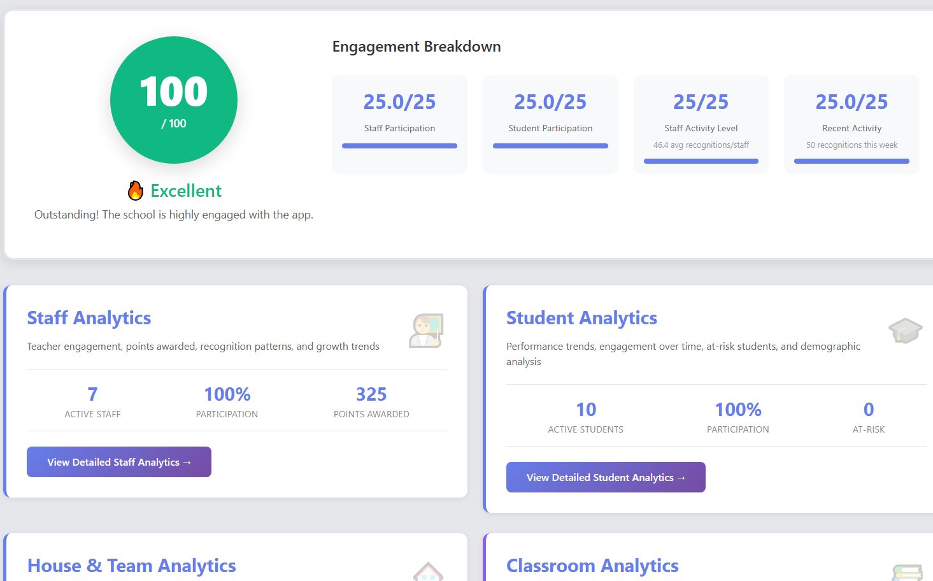Image resolution: width=933 pixels, height=581 pixels.
Task: Open View Detailed Staff Analytics
Action: (118, 462)
